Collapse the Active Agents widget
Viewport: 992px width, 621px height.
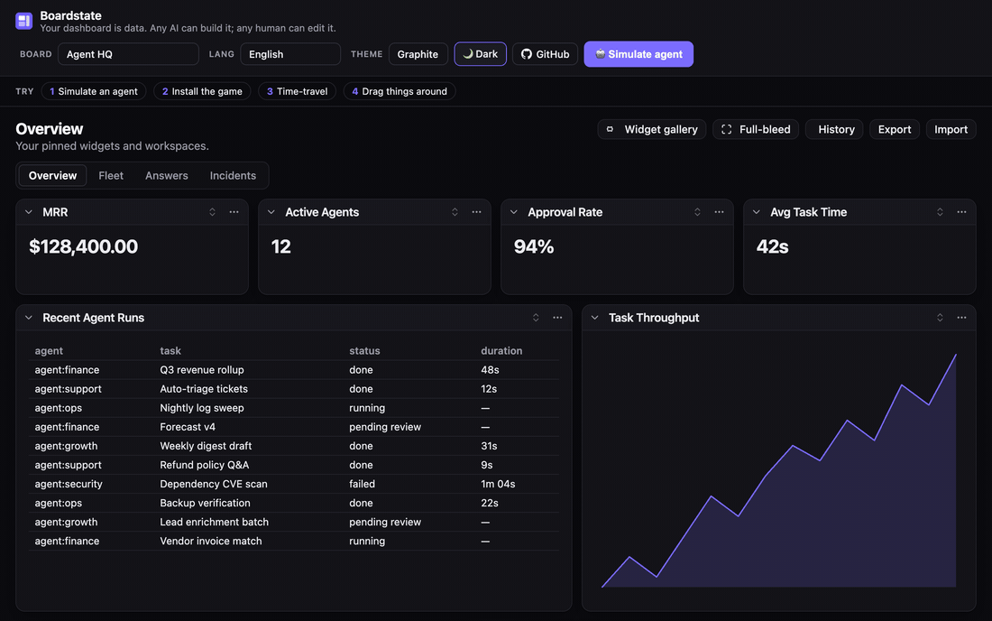271,212
